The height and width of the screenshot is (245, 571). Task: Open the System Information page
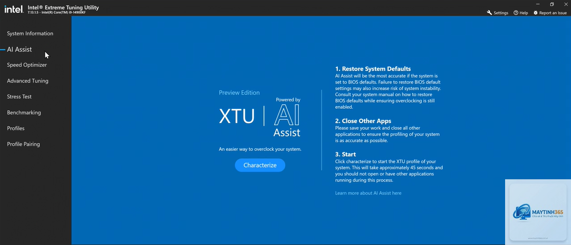(x=30, y=34)
